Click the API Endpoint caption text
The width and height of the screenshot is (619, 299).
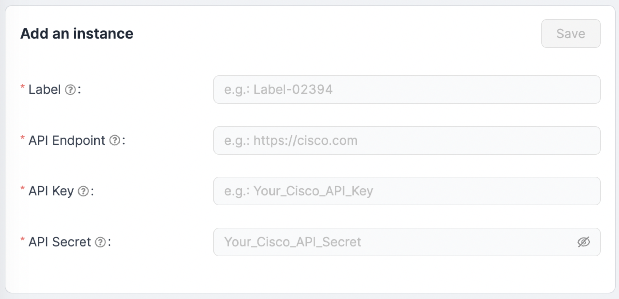point(67,140)
